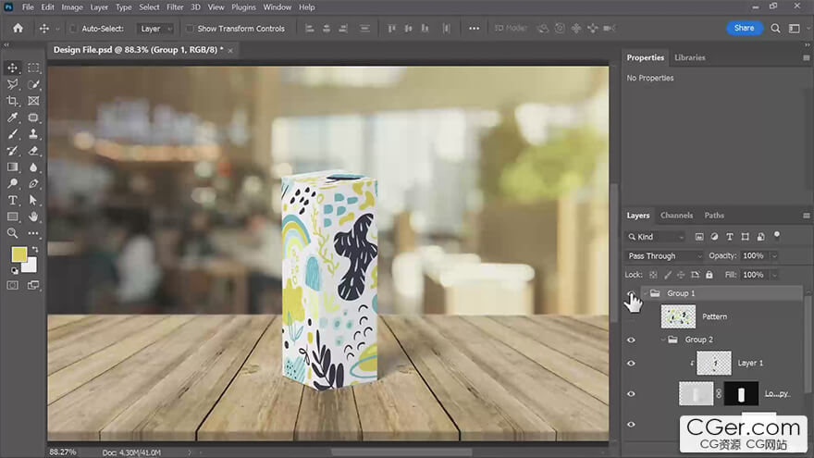The height and width of the screenshot is (458, 814).
Task: Select the History Brush tool
Action: (12, 151)
